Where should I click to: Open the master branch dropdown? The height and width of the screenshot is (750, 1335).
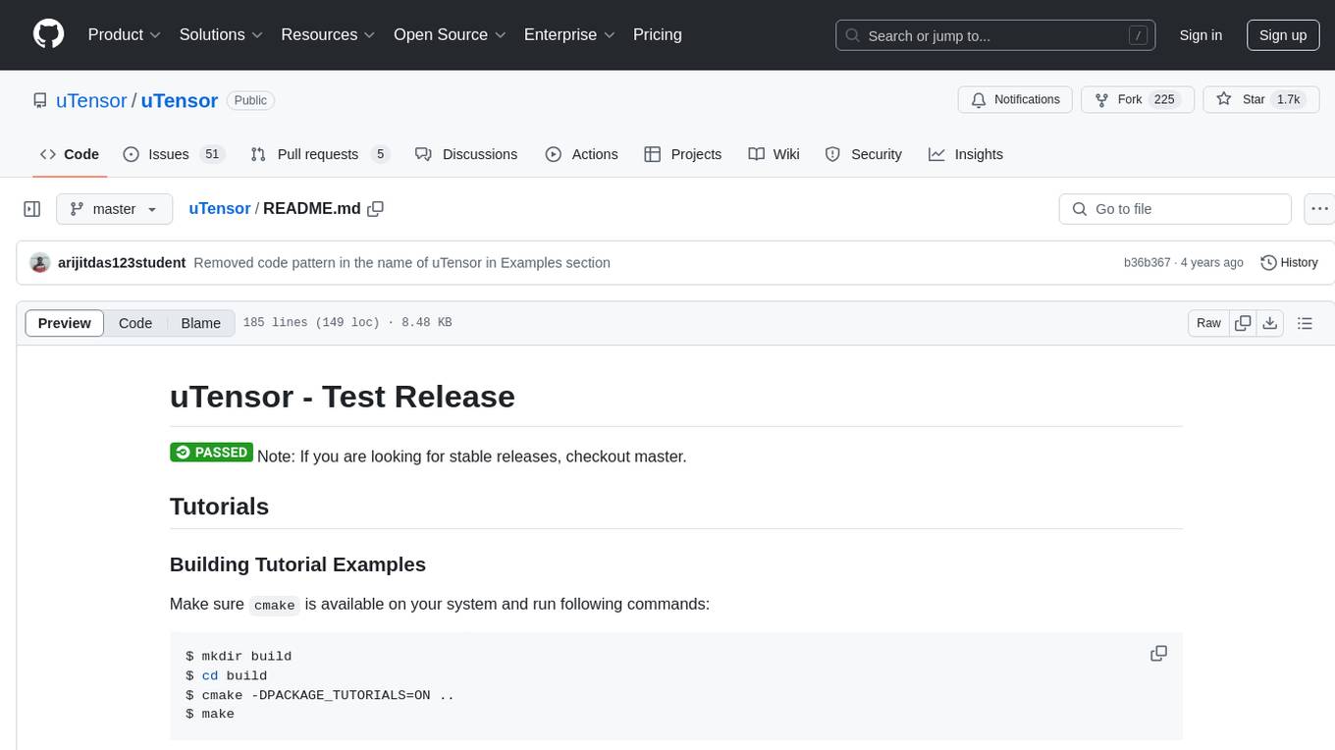coord(114,209)
